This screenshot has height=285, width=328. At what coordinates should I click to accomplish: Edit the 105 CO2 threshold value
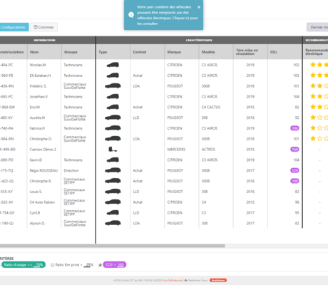click(x=121, y=265)
